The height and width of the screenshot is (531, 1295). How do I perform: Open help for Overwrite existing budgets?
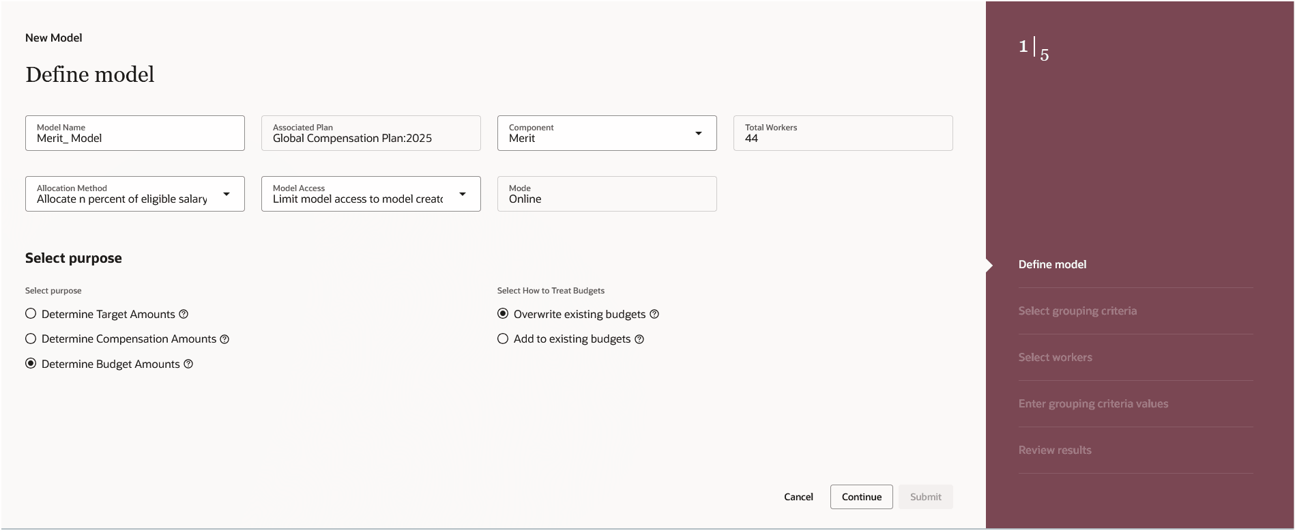coord(654,314)
